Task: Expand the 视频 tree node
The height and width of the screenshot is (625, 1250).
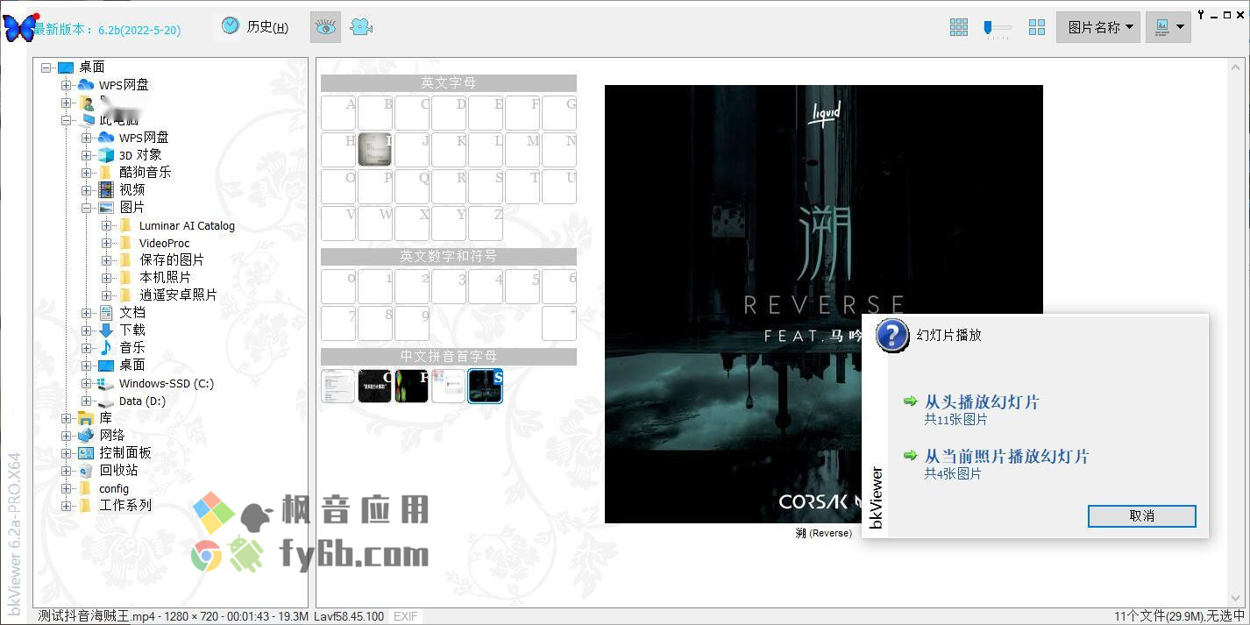Action: (x=86, y=190)
